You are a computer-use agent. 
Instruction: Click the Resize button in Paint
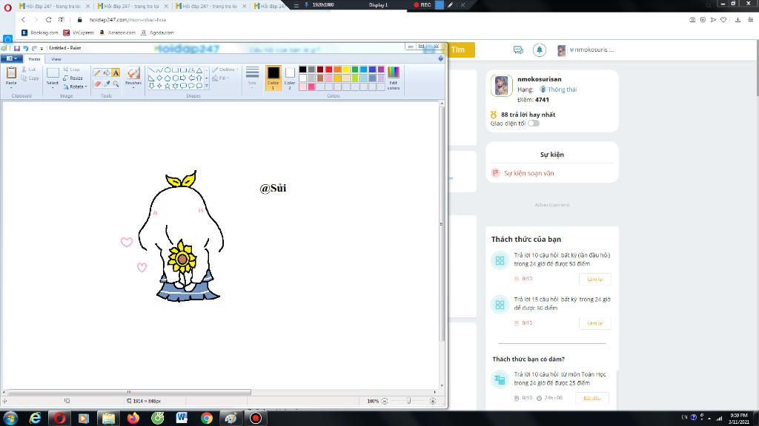[x=73, y=78]
